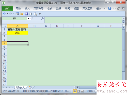Screen dimensions: 127x95
Task: Click horizontal scrollbar left arrow
Action: 77,87
